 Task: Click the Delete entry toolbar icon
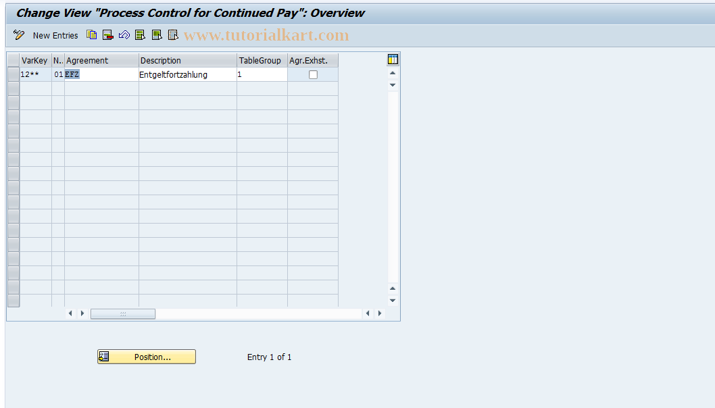coord(108,35)
